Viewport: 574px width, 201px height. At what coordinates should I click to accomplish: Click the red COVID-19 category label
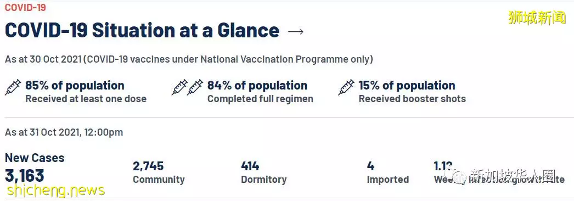click(25, 7)
